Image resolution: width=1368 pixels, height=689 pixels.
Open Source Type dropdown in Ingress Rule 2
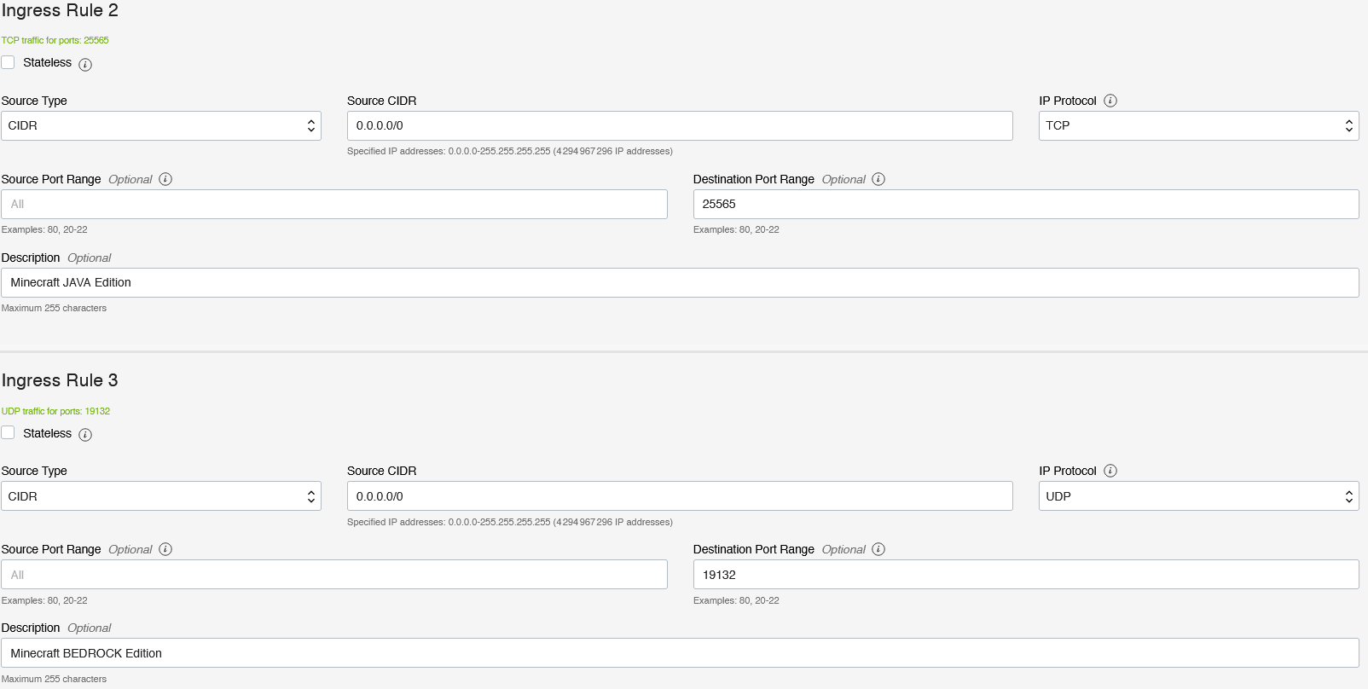161,125
